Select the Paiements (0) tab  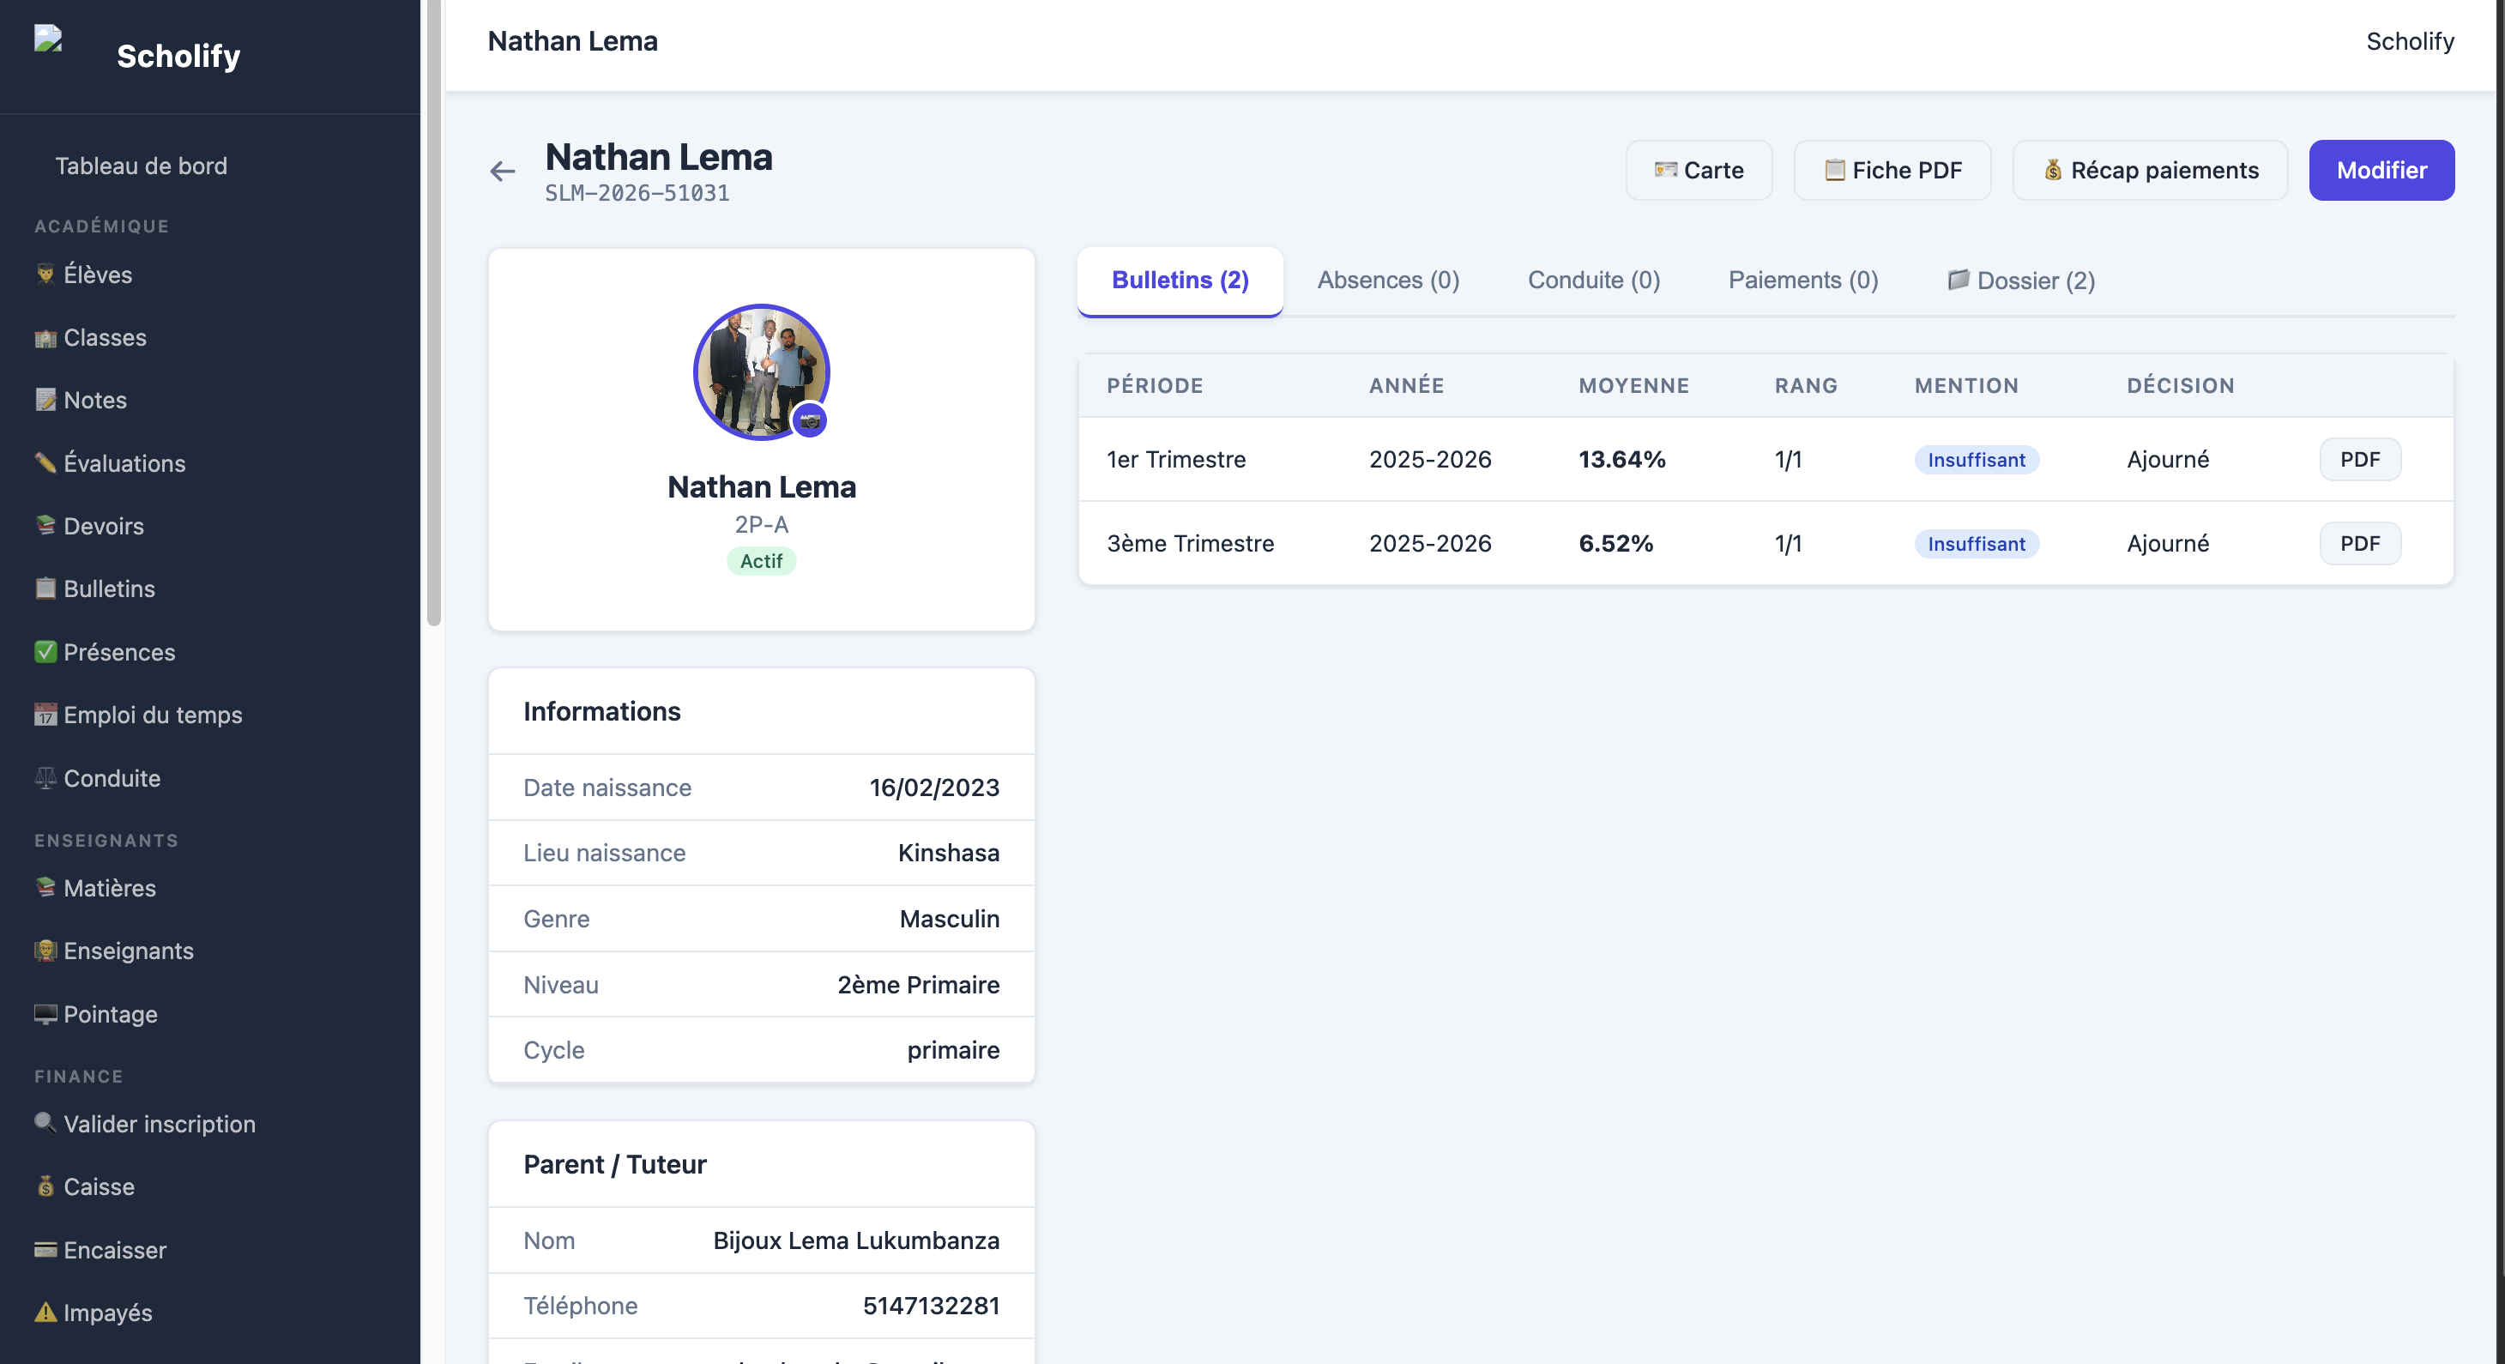pos(1803,280)
